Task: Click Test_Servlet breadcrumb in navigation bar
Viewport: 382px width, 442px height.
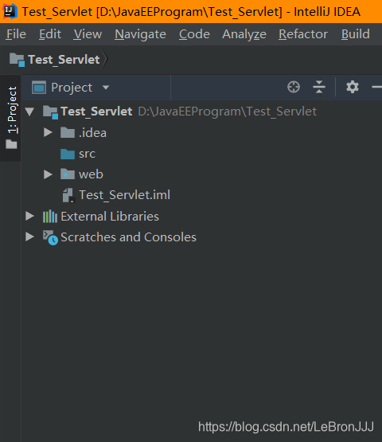Action: (x=64, y=60)
